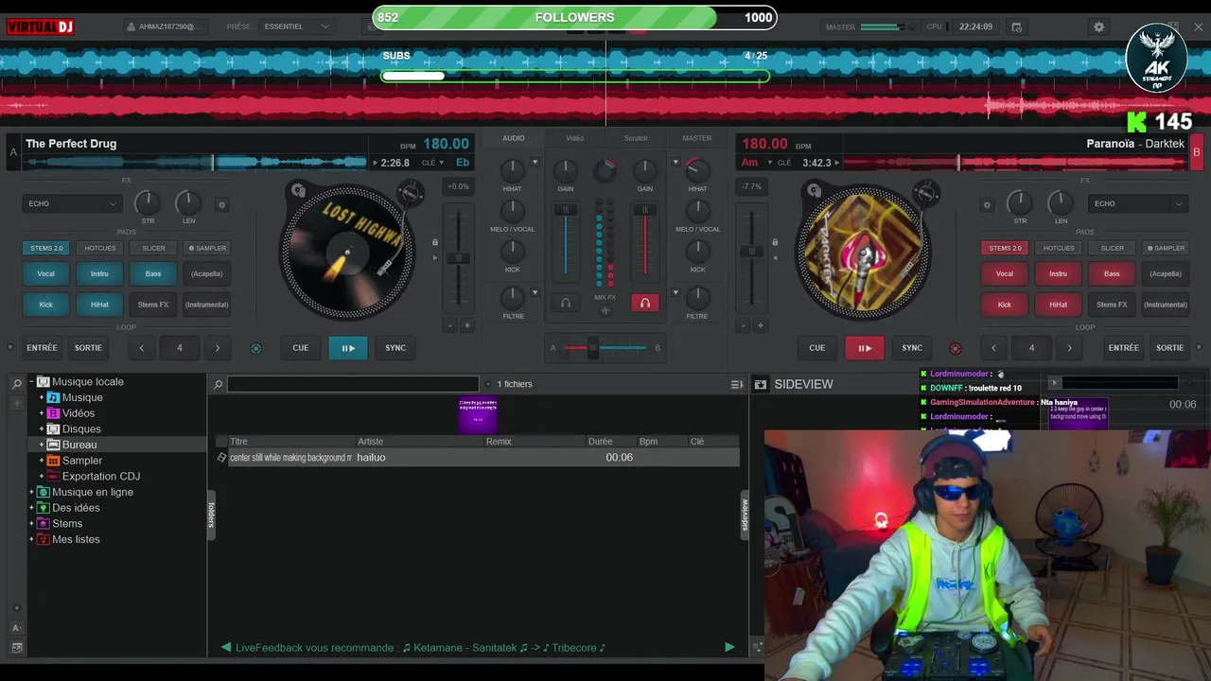Expand the Des idées tree node
Viewport: 1211px width, 681px height.
pos(31,508)
